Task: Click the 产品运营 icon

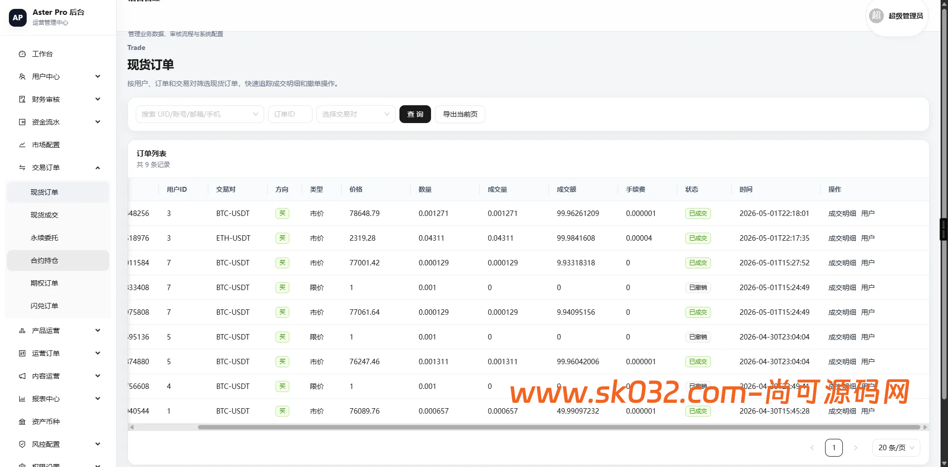Action: point(22,331)
